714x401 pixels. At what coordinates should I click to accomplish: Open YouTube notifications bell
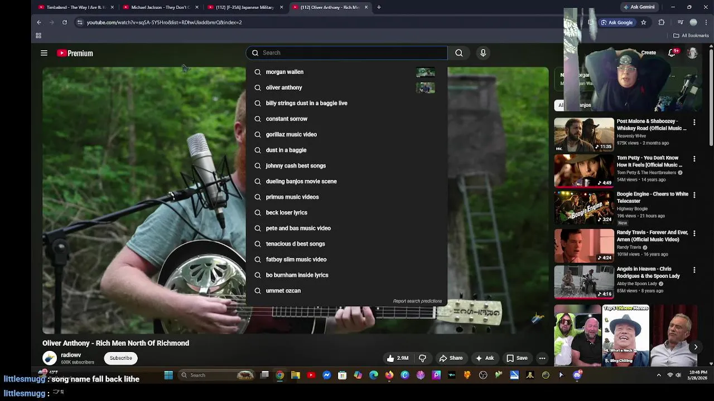click(672, 53)
